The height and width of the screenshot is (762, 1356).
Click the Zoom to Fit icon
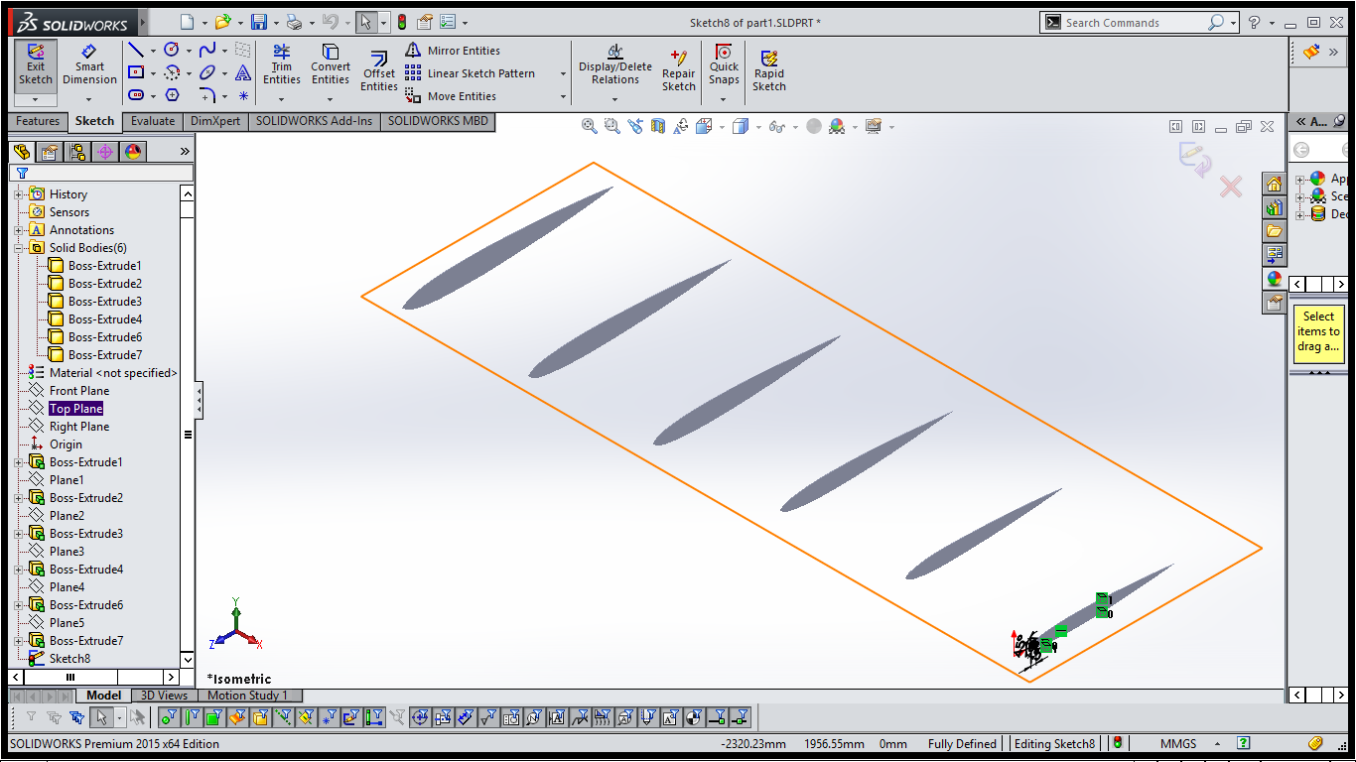(x=590, y=127)
